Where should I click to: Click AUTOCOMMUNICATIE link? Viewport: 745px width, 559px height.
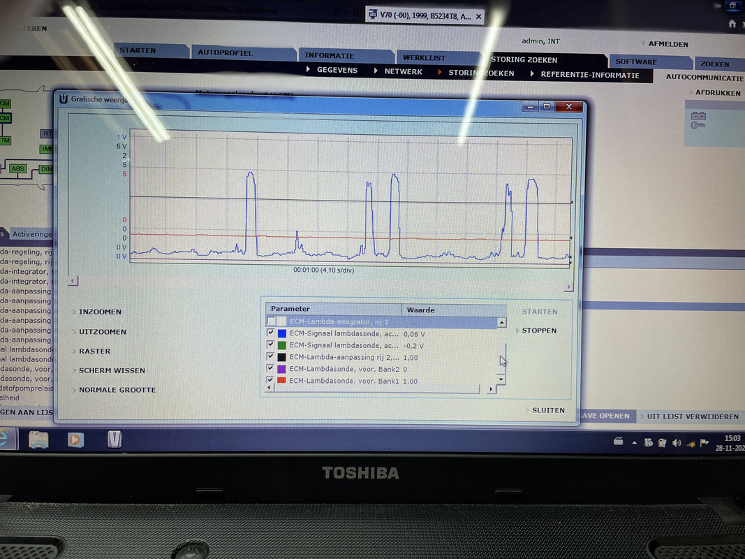705,77
